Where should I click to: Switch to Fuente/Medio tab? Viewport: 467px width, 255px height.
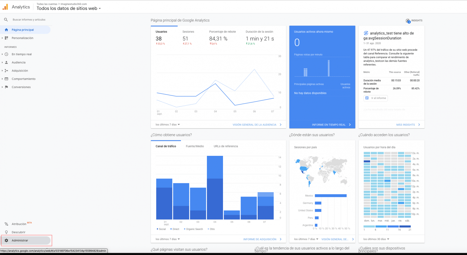tap(195, 146)
